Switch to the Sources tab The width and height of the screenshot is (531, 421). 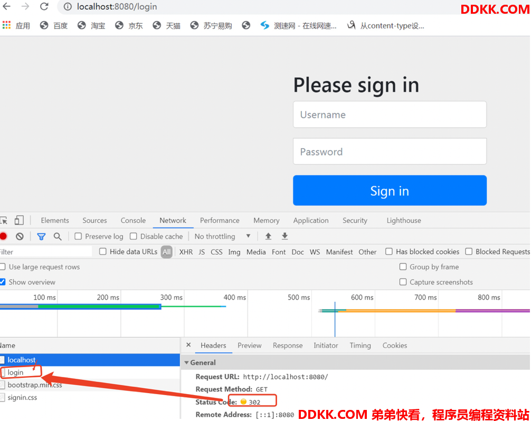tap(94, 221)
